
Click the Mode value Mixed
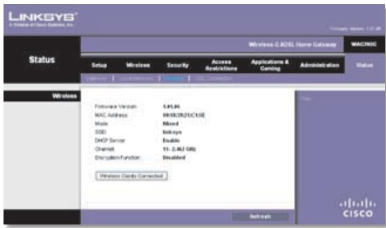[x=170, y=124]
